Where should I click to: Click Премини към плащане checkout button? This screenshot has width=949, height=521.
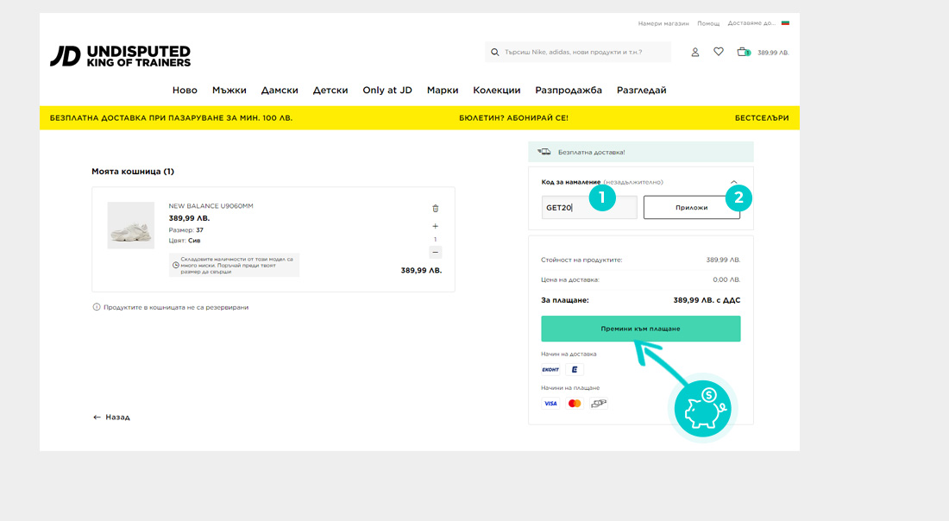(x=640, y=329)
